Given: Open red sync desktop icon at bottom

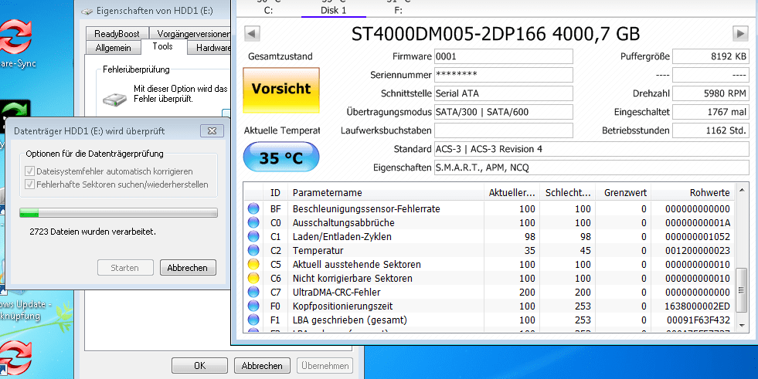Looking at the screenshot, I should 15,357.
